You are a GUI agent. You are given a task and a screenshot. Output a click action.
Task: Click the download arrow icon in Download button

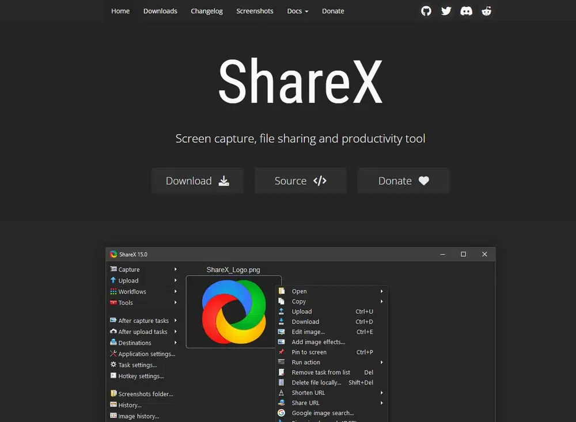click(x=223, y=181)
